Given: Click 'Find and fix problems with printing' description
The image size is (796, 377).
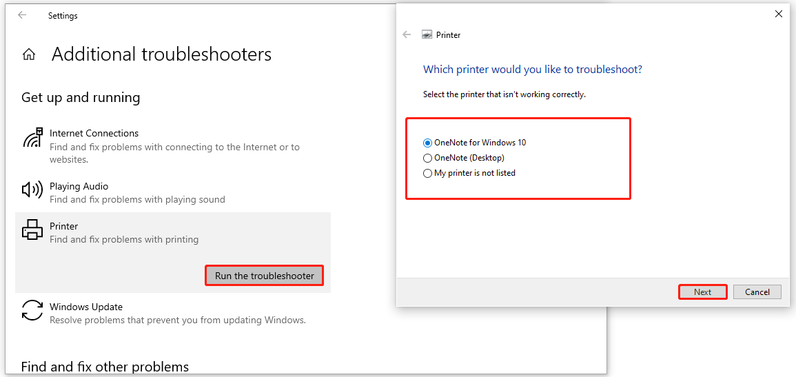Looking at the screenshot, I should pyautogui.click(x=124, y=239).
